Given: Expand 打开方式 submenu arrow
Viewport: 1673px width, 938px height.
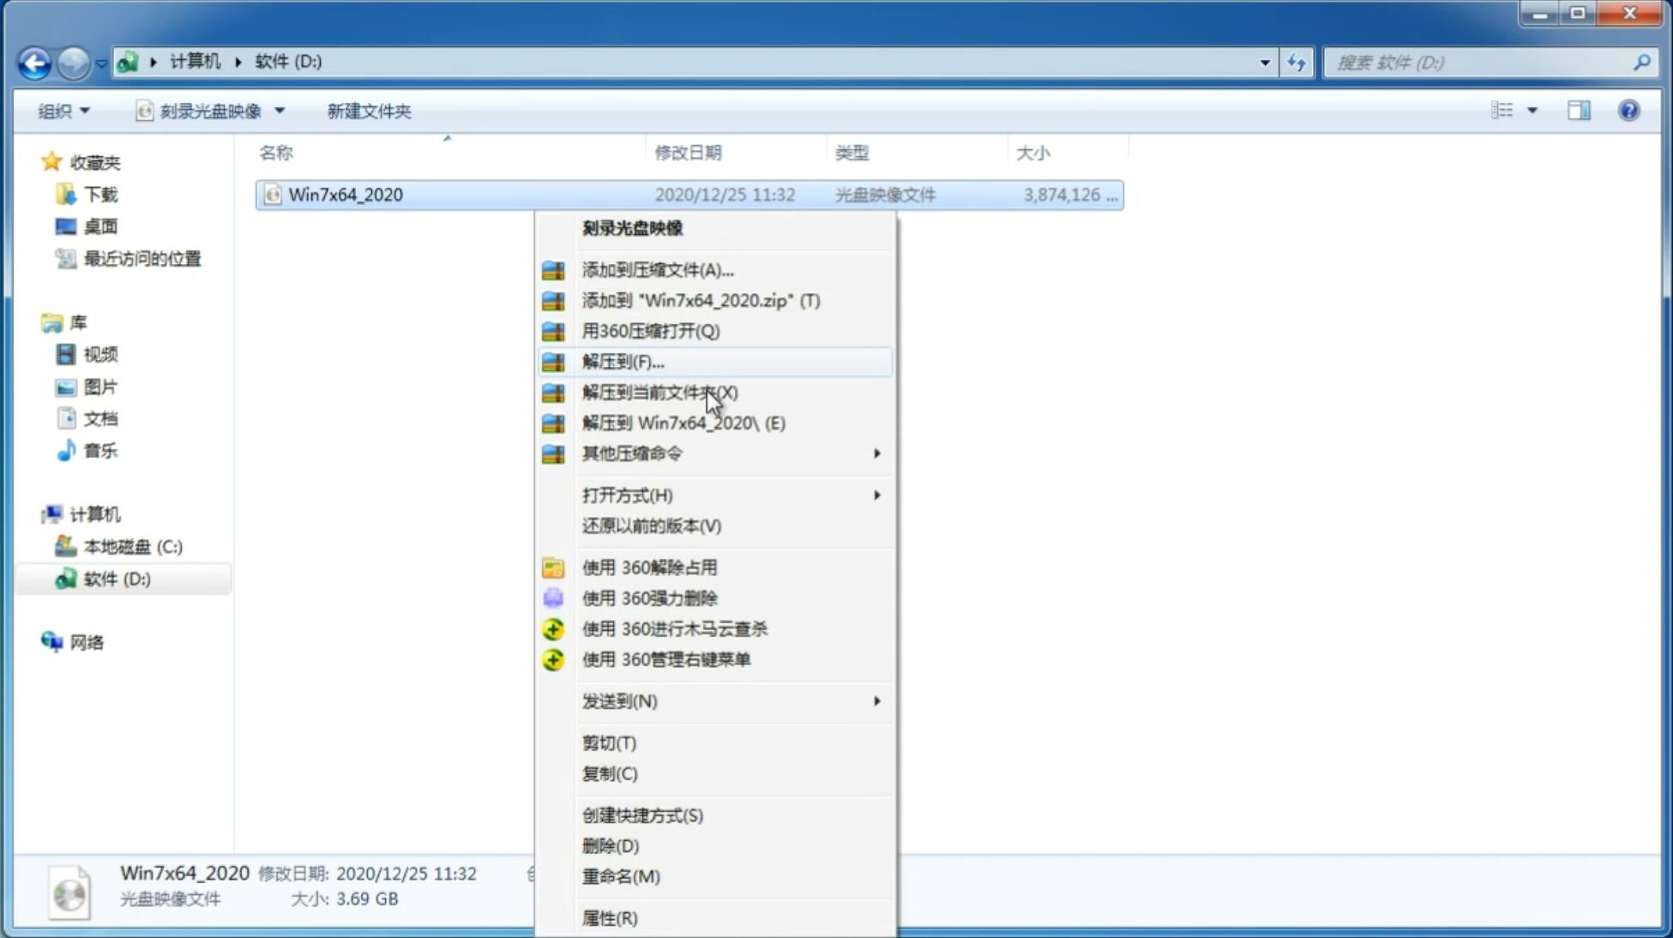Looking at the screenshot, I should [876, 496].
